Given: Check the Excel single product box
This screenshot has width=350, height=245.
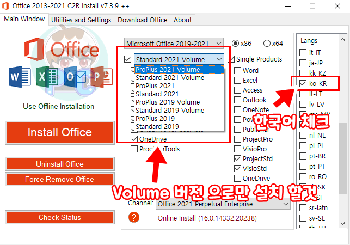Looking at the screenshot, I should pyautogui.click(x=237, y=81).
